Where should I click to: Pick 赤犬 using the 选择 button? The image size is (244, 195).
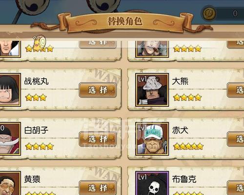[x=236, y=139]
